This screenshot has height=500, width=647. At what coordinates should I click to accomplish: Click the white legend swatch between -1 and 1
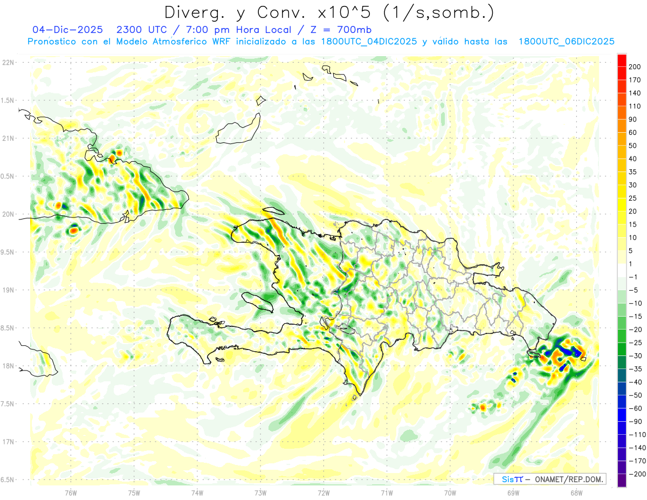coord(622,271)
